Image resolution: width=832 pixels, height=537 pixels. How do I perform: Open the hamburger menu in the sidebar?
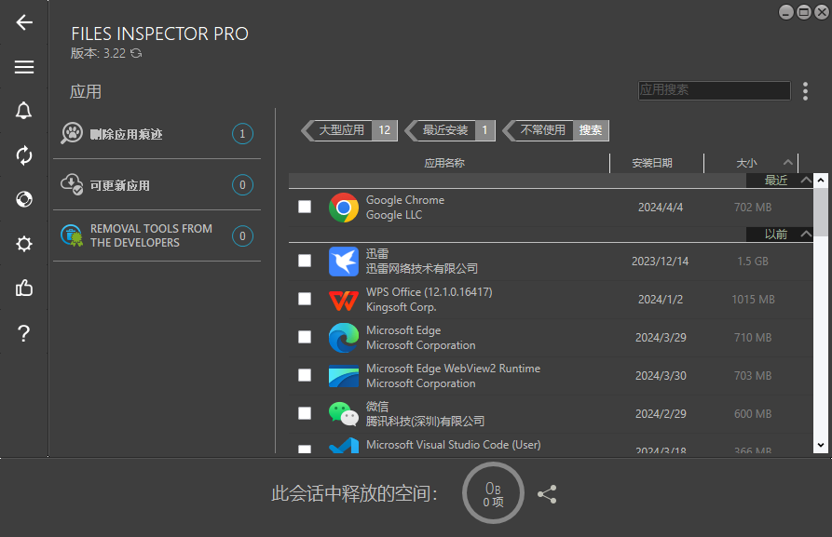point(24,67)
